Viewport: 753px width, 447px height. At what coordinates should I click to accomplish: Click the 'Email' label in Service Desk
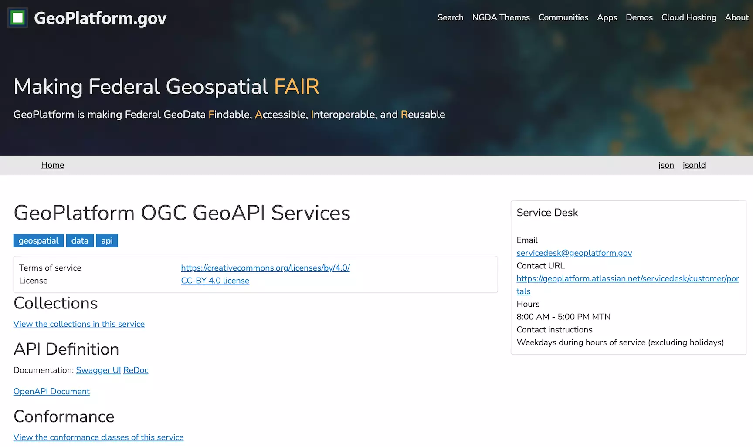coord(527,240)
